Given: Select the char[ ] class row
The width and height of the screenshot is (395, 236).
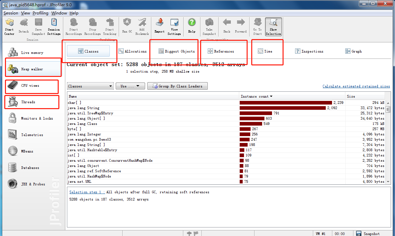Looking at the screenshot, I should [226, 103].
